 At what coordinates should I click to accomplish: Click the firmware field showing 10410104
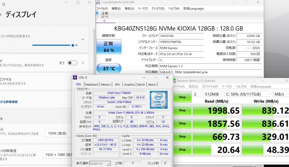click(x=181, y=36)
